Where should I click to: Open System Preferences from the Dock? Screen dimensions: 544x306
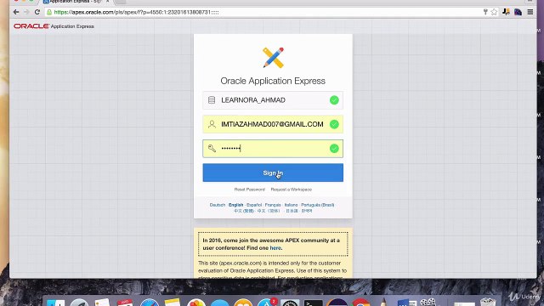290,303
